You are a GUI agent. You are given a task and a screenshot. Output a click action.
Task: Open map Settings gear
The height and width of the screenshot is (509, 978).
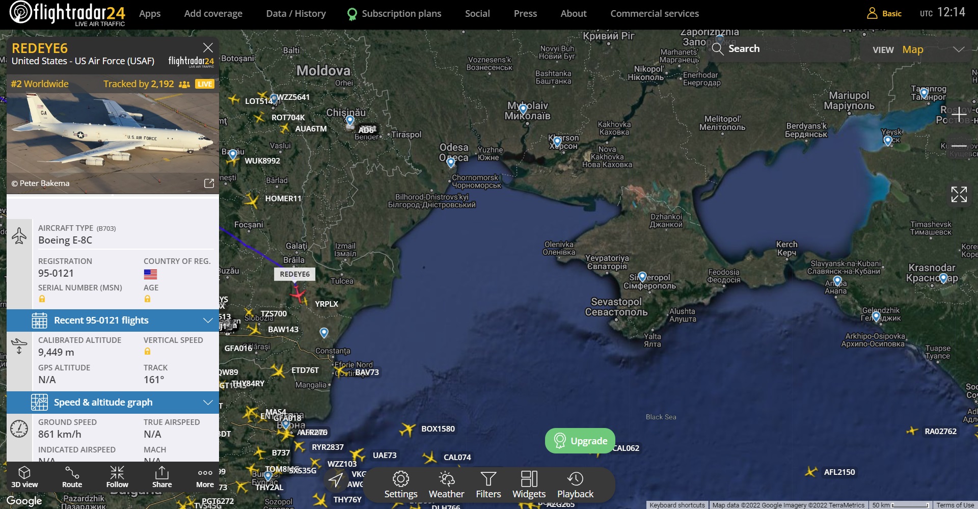pyautogui.click(x=400, y=485)
